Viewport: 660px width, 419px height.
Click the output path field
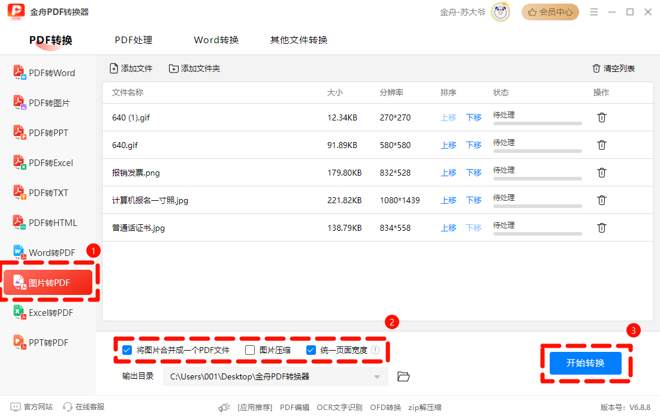(275, 376)
